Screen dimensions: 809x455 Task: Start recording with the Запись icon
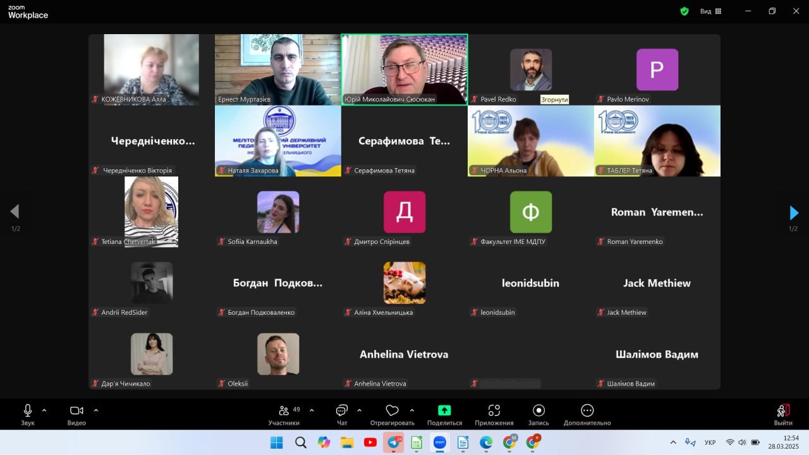click(x=538, y=411)
